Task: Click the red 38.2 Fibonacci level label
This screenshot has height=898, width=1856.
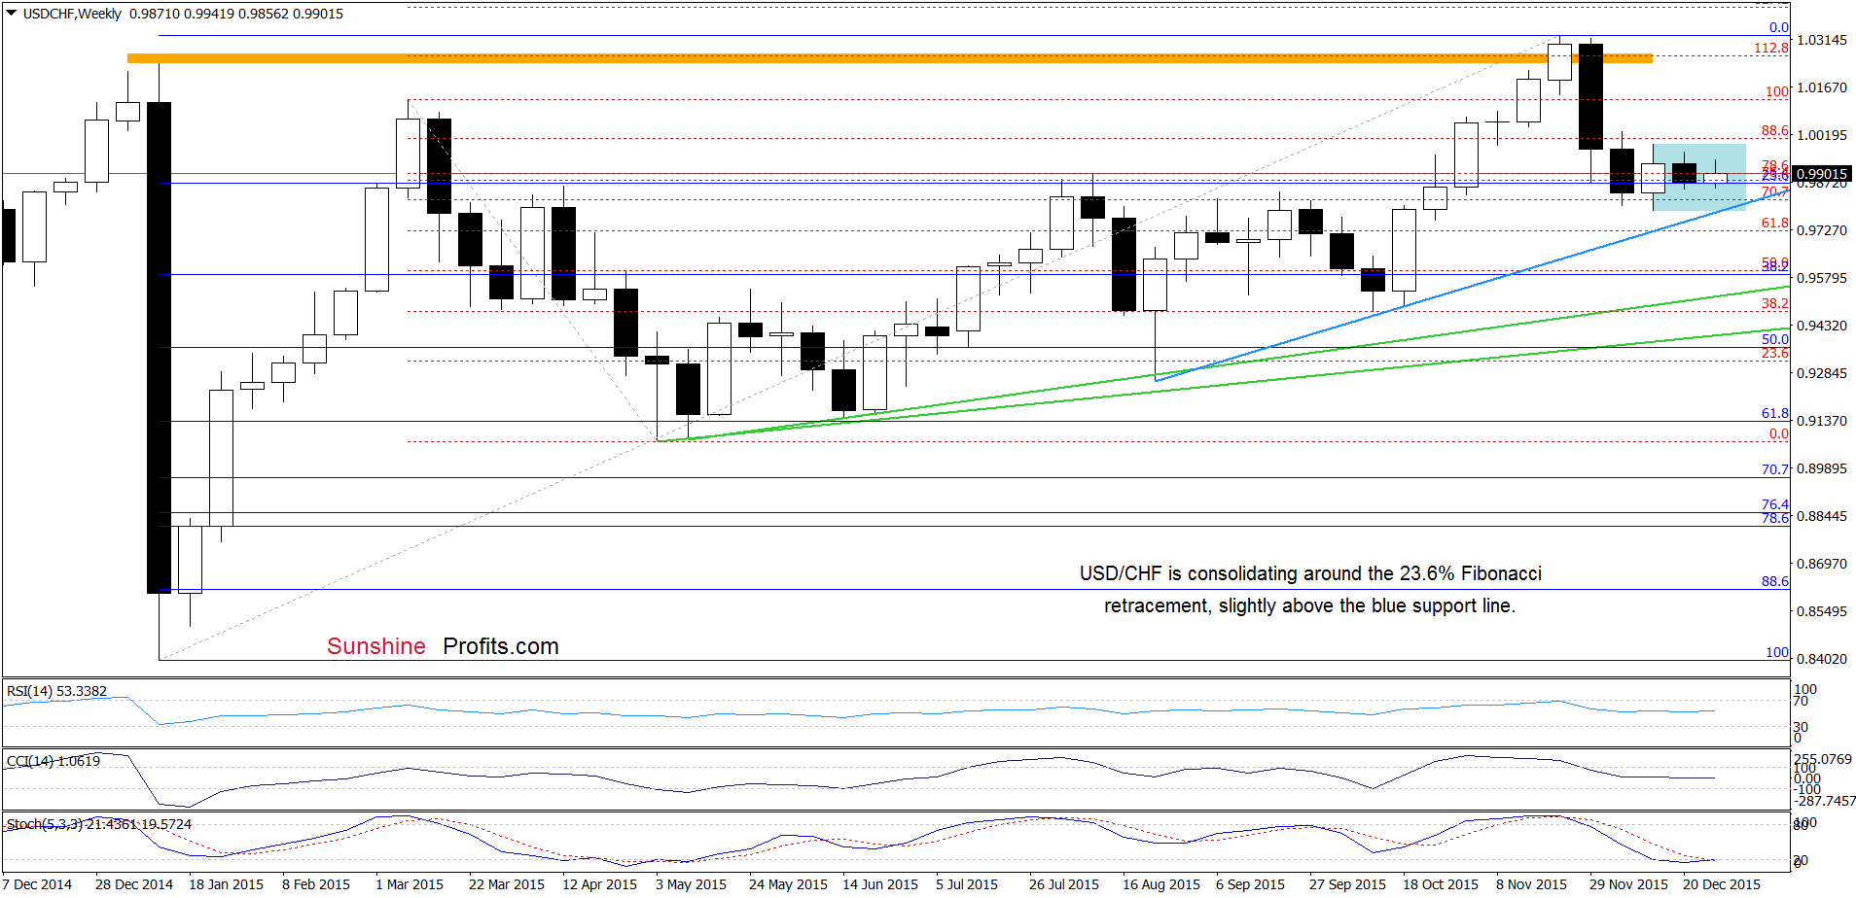Action: pyautogui.click(x=1775, y=303)
